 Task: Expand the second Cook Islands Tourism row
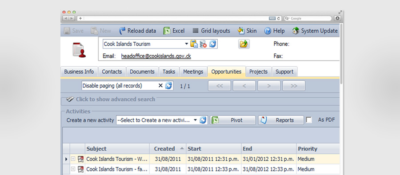coord(73,169)
